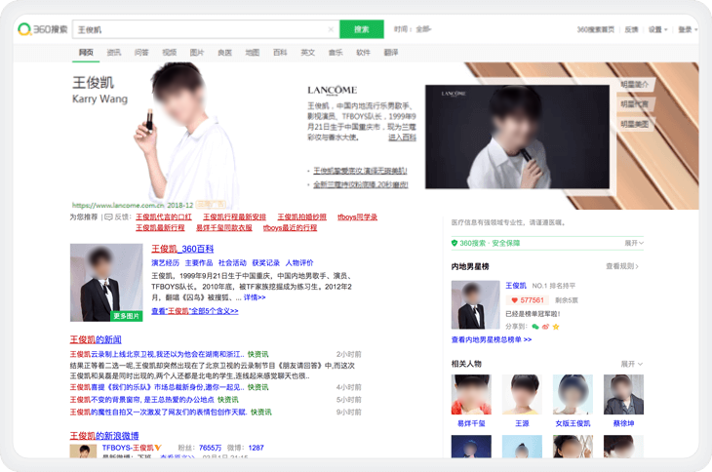Expand the 360搜索·安全保障 section via 展开
This screenshot has height=472, width=712.
coord(634,243)
